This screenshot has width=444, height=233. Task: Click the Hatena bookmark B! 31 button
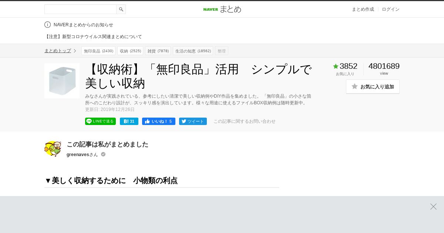[129, 121]
